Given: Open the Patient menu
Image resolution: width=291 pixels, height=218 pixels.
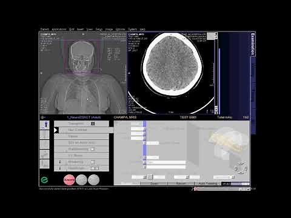Looking at the screenshot, I should coord(44,29).
